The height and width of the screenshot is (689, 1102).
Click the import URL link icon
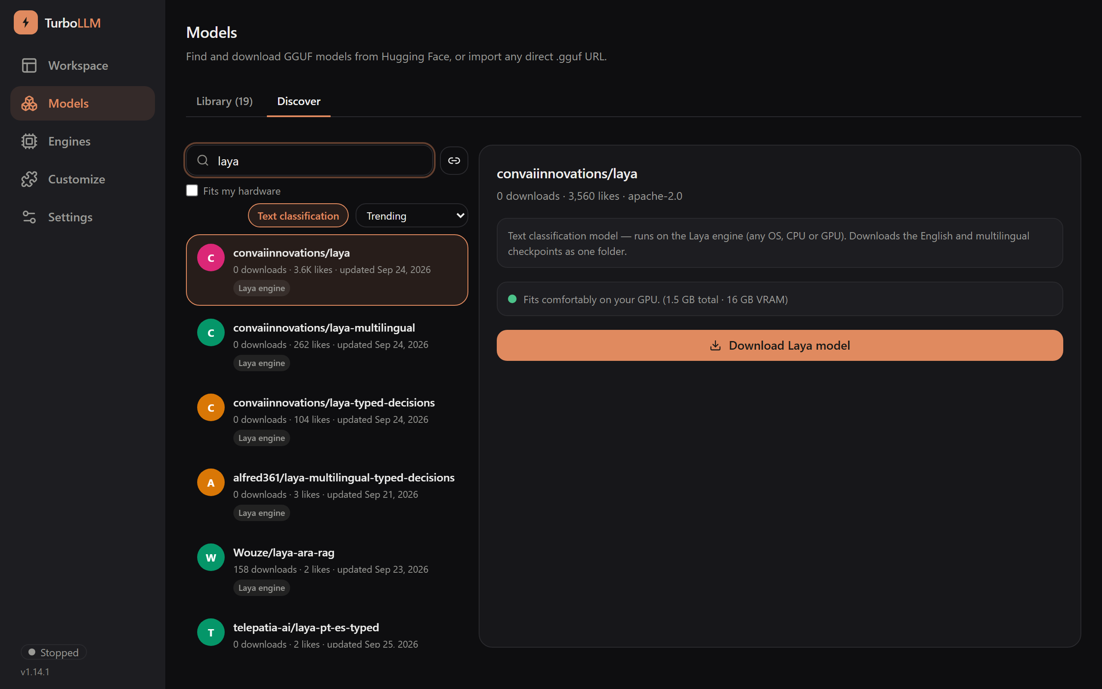pyautogui.click(x=454, y=160)
